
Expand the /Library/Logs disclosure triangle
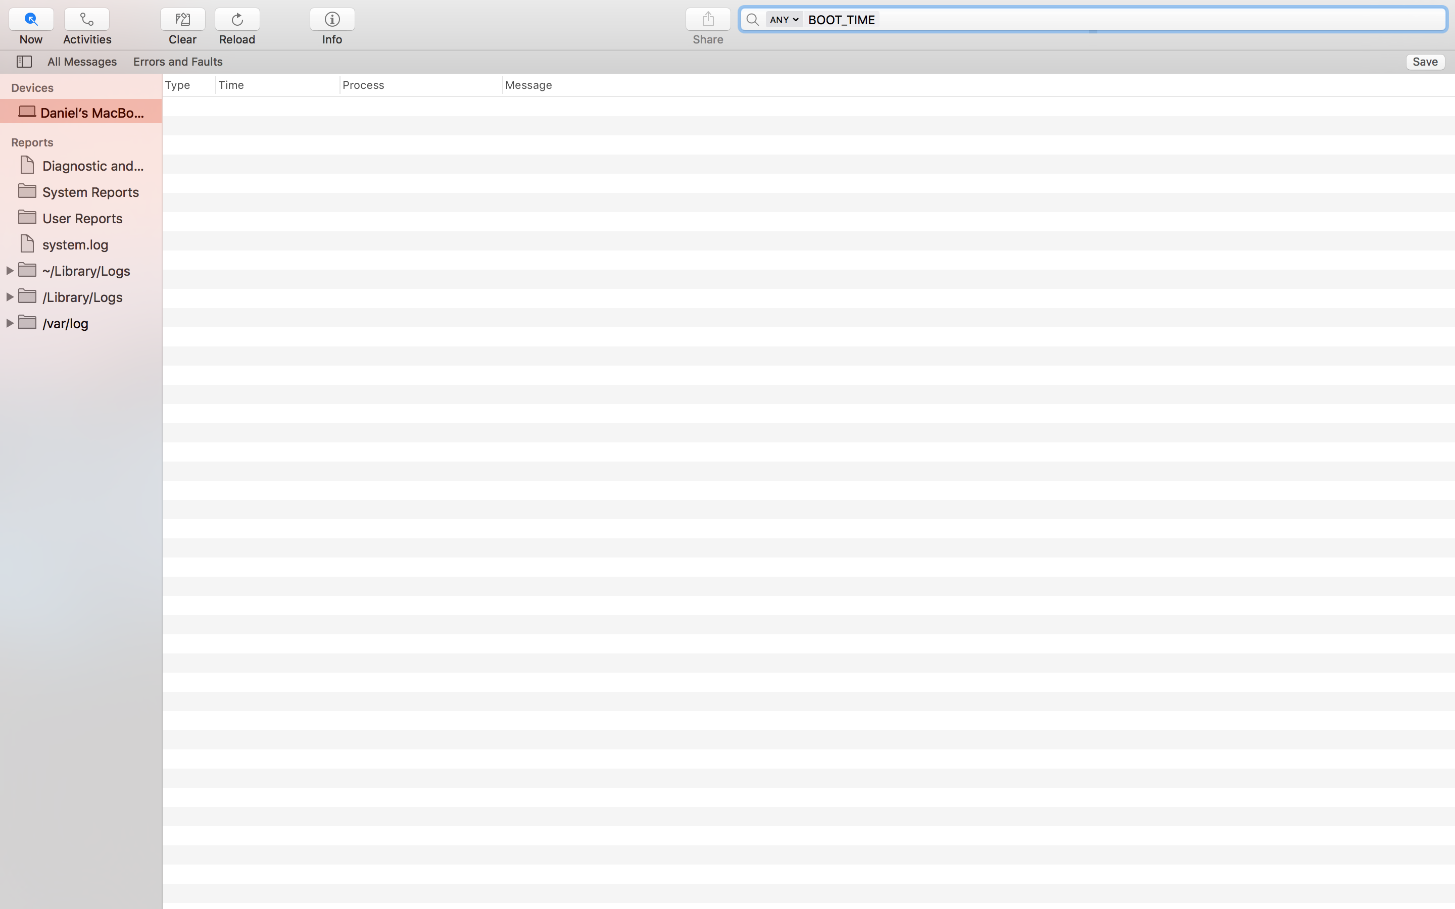click(10, 297)
